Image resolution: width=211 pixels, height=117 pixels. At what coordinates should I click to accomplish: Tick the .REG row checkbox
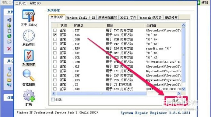click(x=55, y=48)
